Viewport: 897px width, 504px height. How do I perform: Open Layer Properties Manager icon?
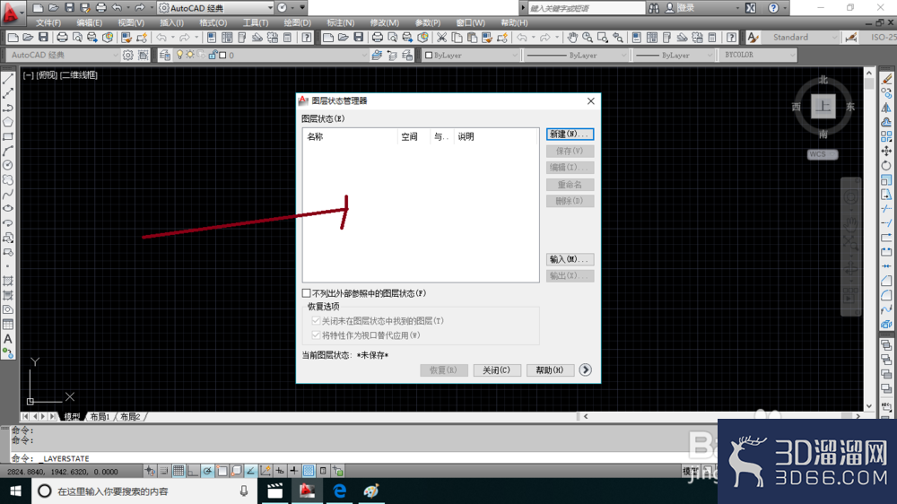(165, 55)
